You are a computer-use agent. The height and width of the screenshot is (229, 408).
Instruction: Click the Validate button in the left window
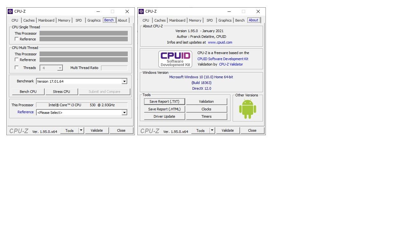point(97,130)
